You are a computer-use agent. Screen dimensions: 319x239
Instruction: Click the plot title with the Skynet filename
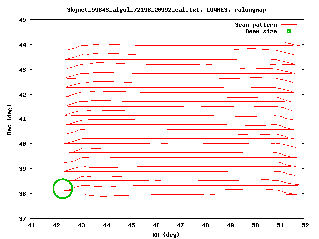(166, 10)
